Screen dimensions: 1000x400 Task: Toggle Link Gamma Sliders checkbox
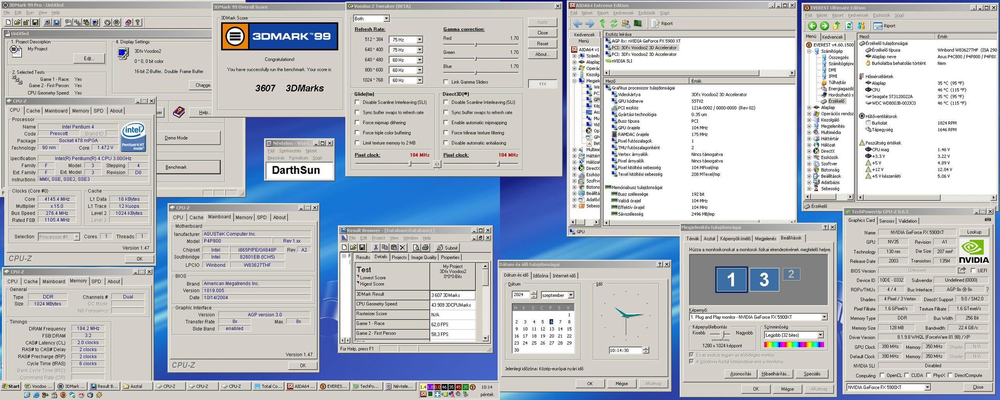446,82
